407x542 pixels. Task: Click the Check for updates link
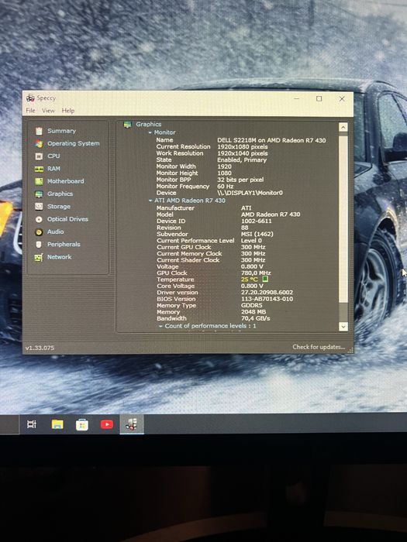(319, 347)
